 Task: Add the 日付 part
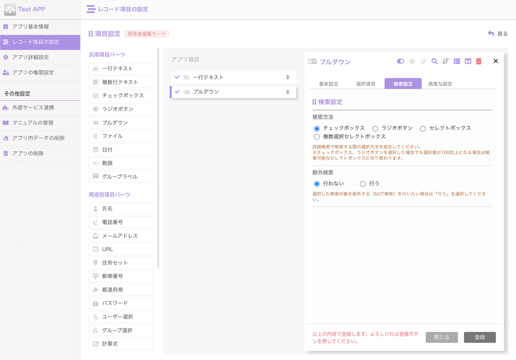tap(121, 150)
